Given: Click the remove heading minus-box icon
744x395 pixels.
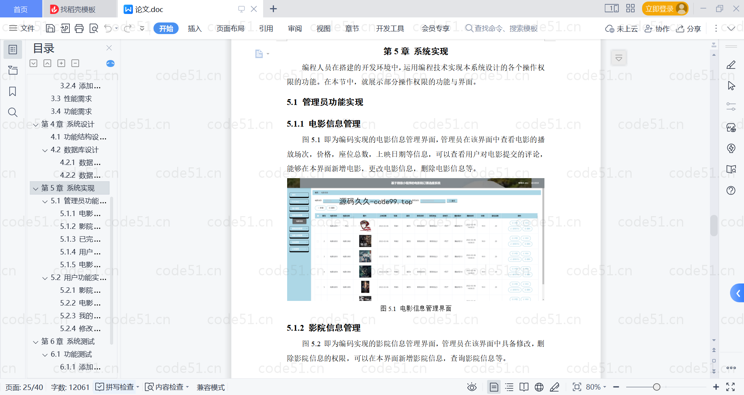Looking at the screenshot, I should coord(75,63).
